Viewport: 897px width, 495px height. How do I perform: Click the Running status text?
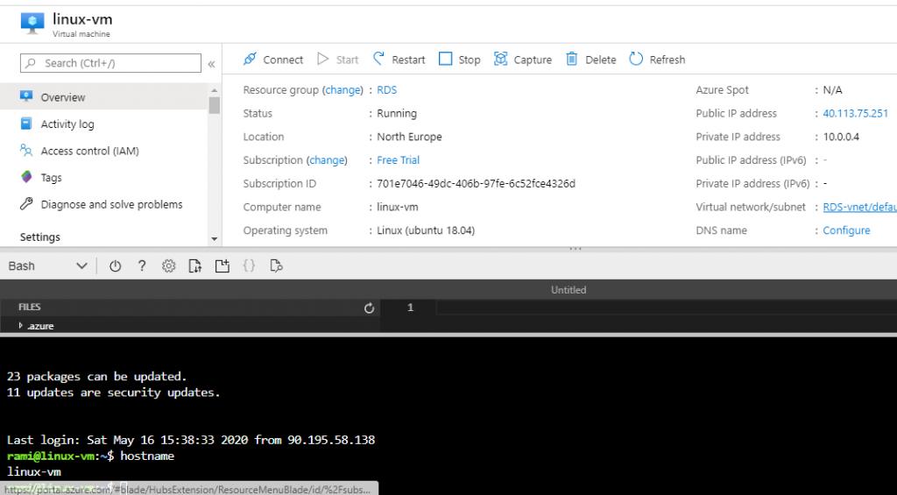[x=397, y=113]
